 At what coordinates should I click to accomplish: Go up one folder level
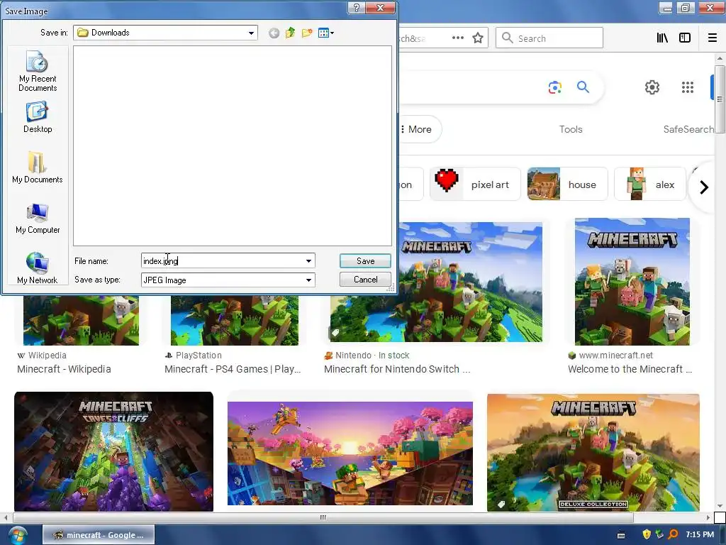(290, 33)
